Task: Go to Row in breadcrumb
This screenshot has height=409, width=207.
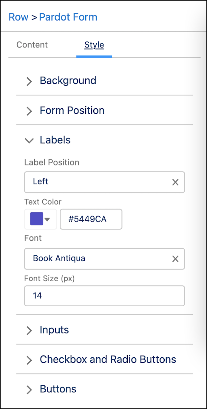Action: 18,17
